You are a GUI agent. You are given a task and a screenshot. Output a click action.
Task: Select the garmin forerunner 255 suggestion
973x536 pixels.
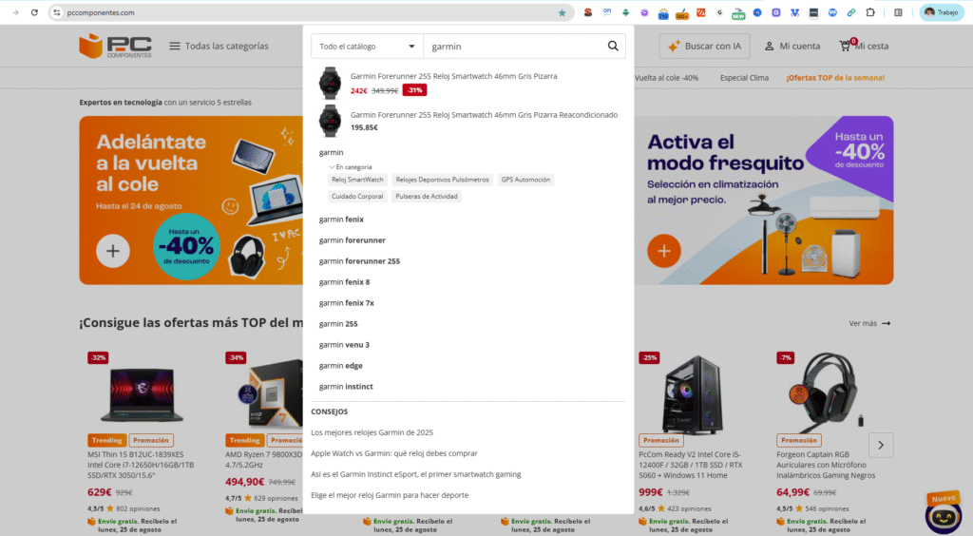(359, 261)
